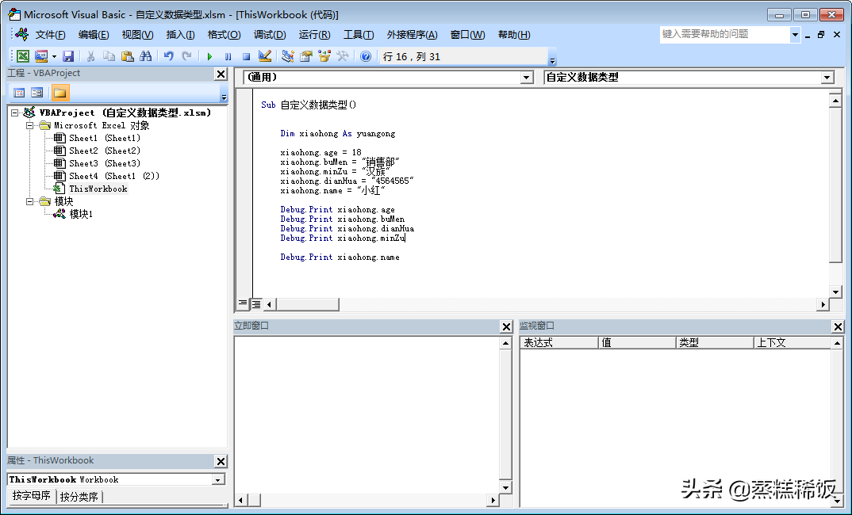The width and height of the screenshot is (852, 515).
Task: Open the 通用 object dropdown
Action: pyautogui.click(x=526, y=78)
